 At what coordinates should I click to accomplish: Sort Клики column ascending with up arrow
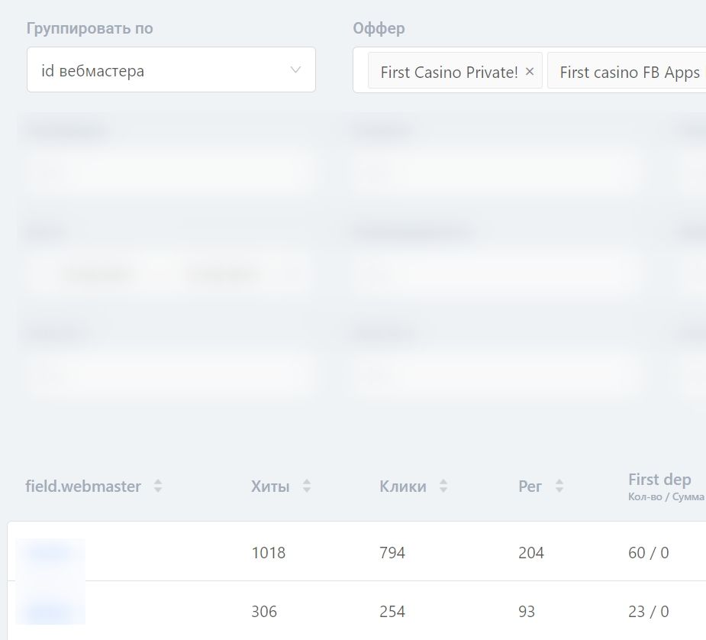click(443, 482)
